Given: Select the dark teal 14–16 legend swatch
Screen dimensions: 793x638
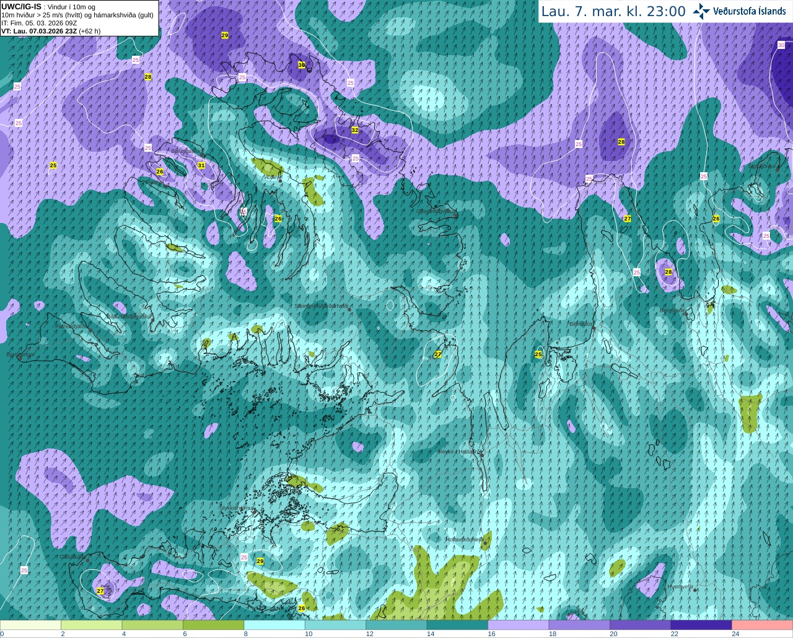Looking at the screenshot, I should coord(457,624).
